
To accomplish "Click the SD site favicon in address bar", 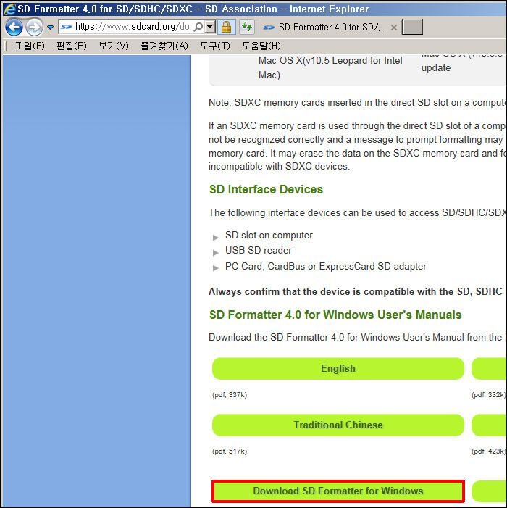I will pos(67,27).
